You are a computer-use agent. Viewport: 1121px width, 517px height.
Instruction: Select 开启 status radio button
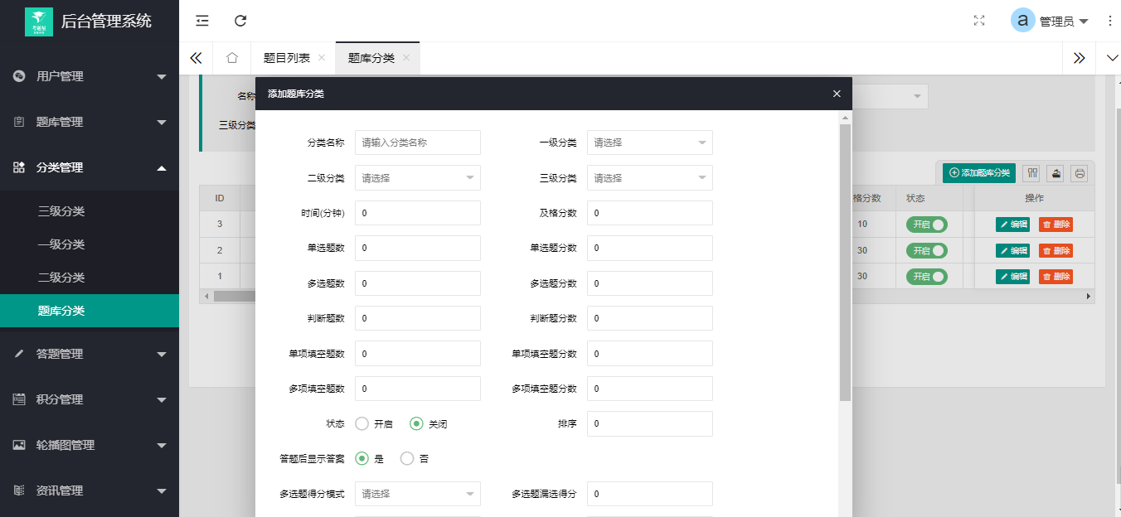point(362,423)
